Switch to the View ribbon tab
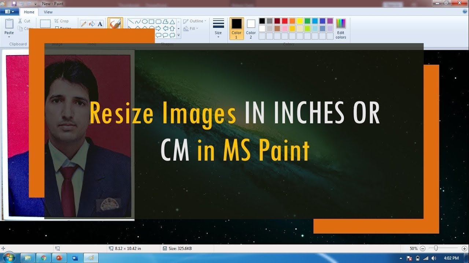This screenshot has height=263, width=469. click(x=48, y=12)
